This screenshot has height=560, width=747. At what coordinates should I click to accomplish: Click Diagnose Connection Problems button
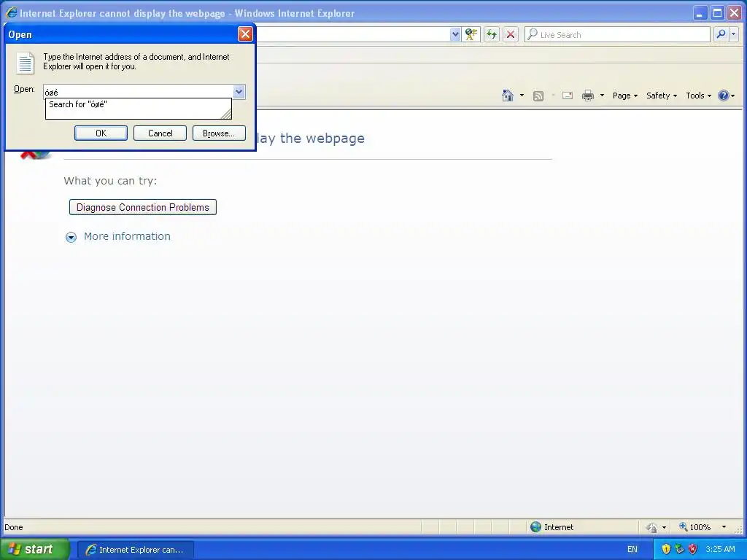coord(143,207)
